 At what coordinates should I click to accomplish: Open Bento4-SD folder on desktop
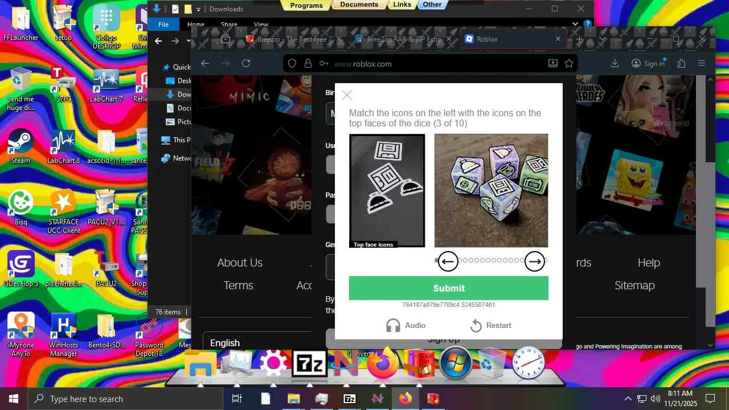pos(107,330)
